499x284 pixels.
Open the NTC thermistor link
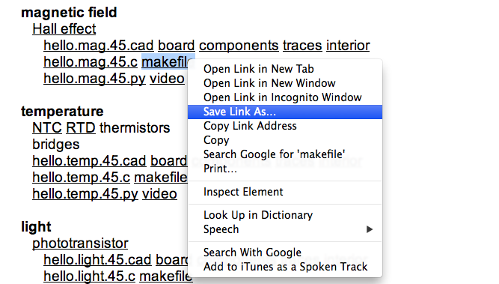tap(47, 128)
